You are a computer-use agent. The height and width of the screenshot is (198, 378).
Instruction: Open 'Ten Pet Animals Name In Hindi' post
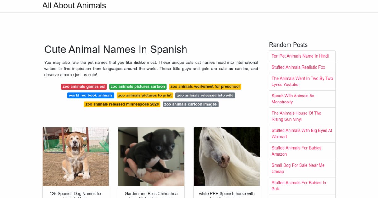pos(300,56)
